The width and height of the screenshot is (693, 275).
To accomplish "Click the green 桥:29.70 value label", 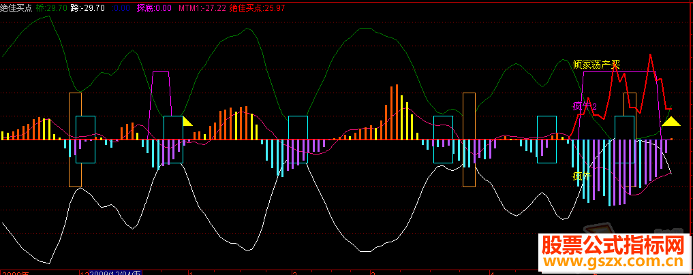I will click(52, 8).
